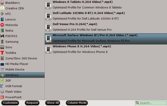This screenshot has height=106, width=167.
Task: Choose the Flash Video category
Action: pyautogui.click(x=22, y=92)
